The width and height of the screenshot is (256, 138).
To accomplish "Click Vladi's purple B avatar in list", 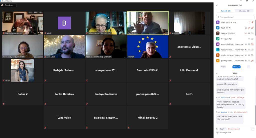I will point(218,22).
